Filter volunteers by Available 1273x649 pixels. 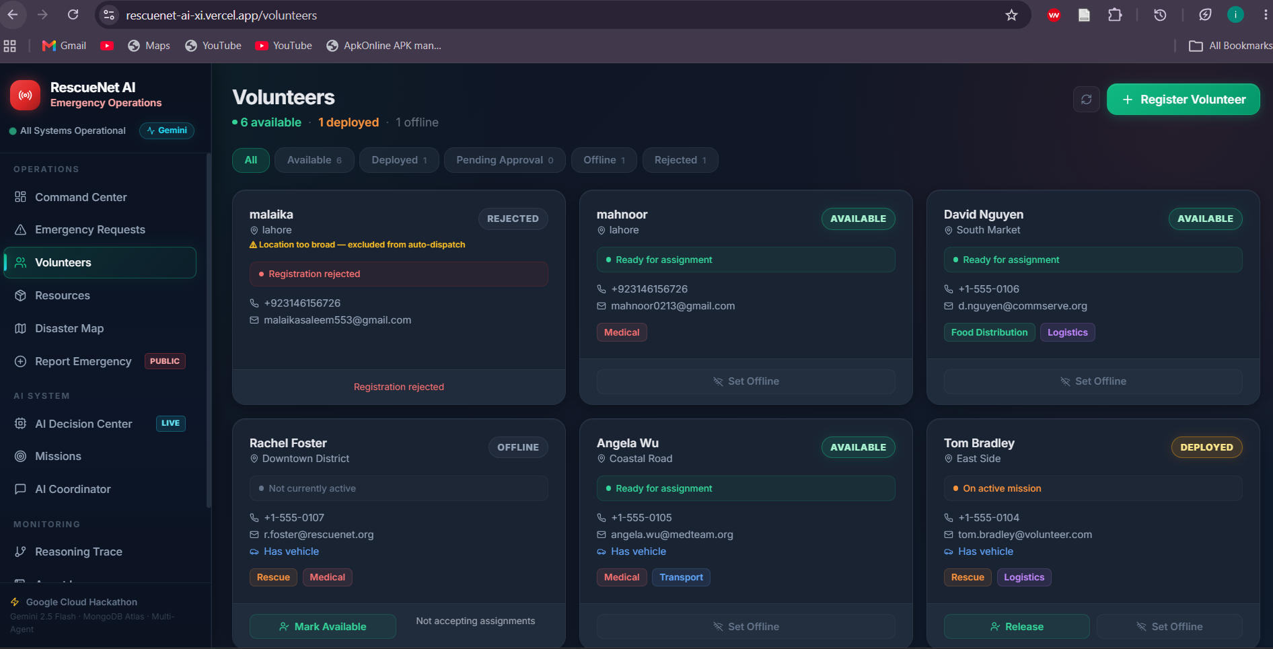[x=314, y=160]
